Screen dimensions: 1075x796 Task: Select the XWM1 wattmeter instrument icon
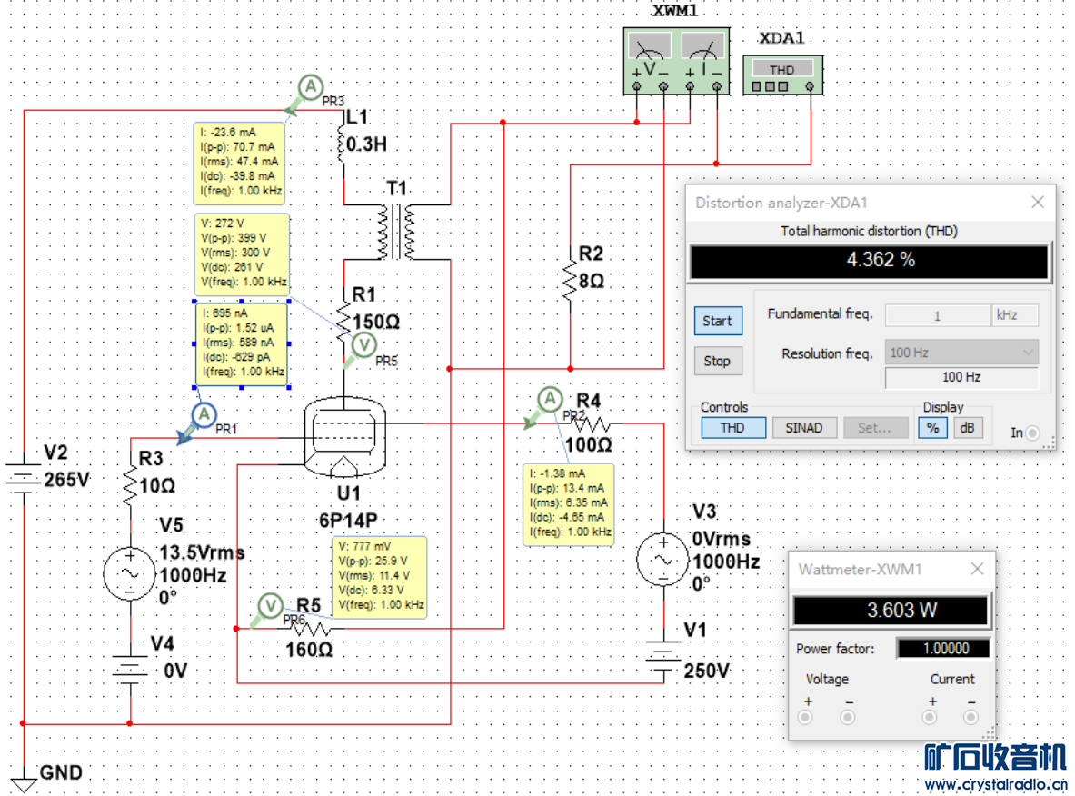(676, 61)
